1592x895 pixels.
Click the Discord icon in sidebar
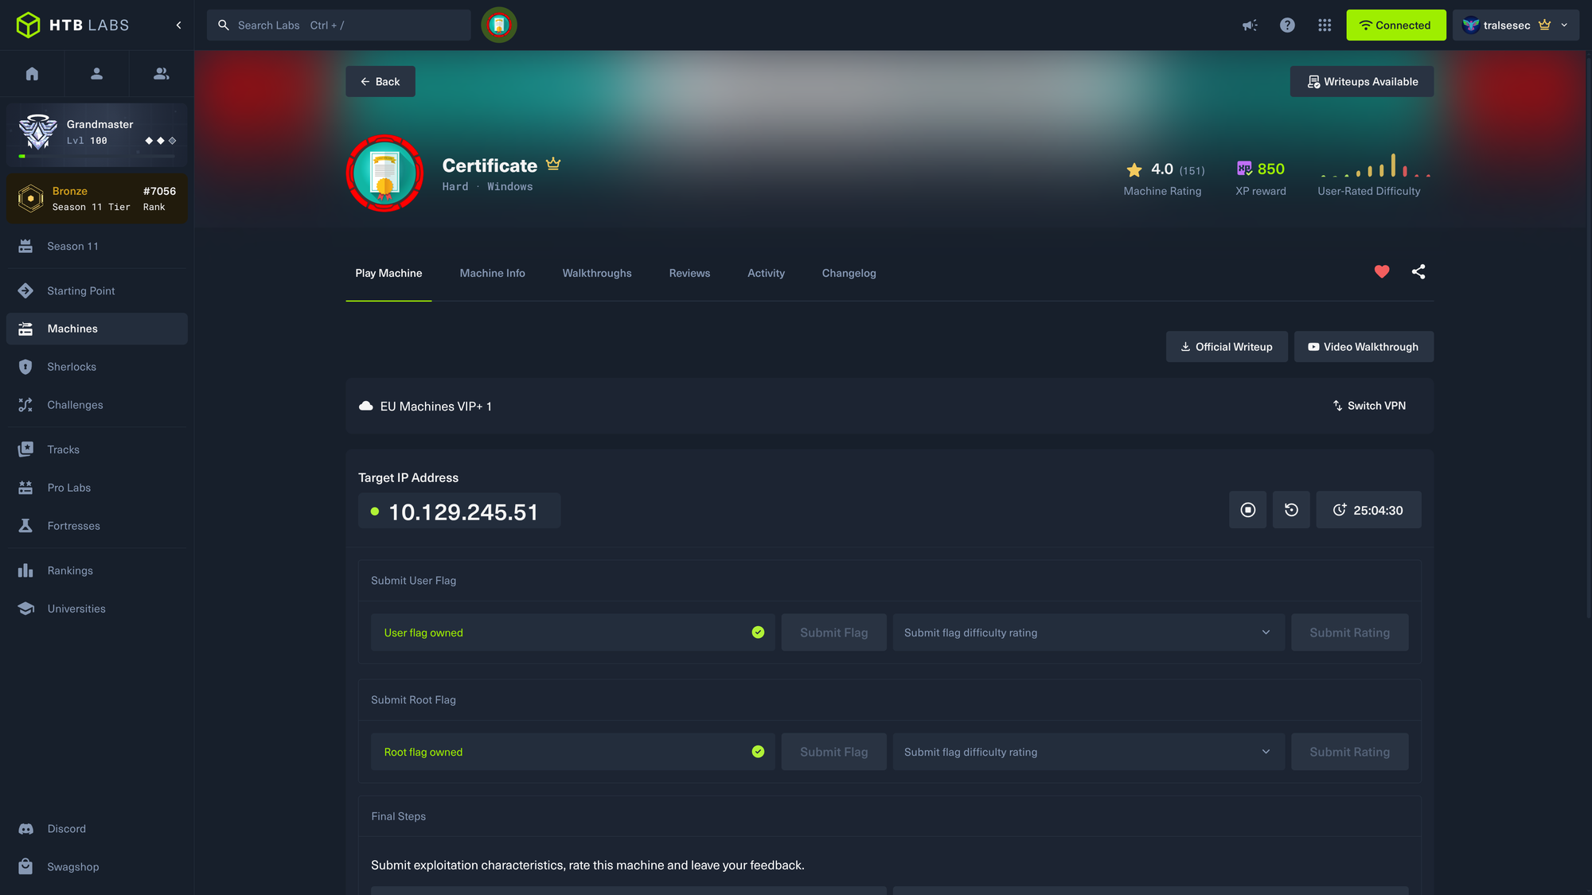tap(25, 829)
